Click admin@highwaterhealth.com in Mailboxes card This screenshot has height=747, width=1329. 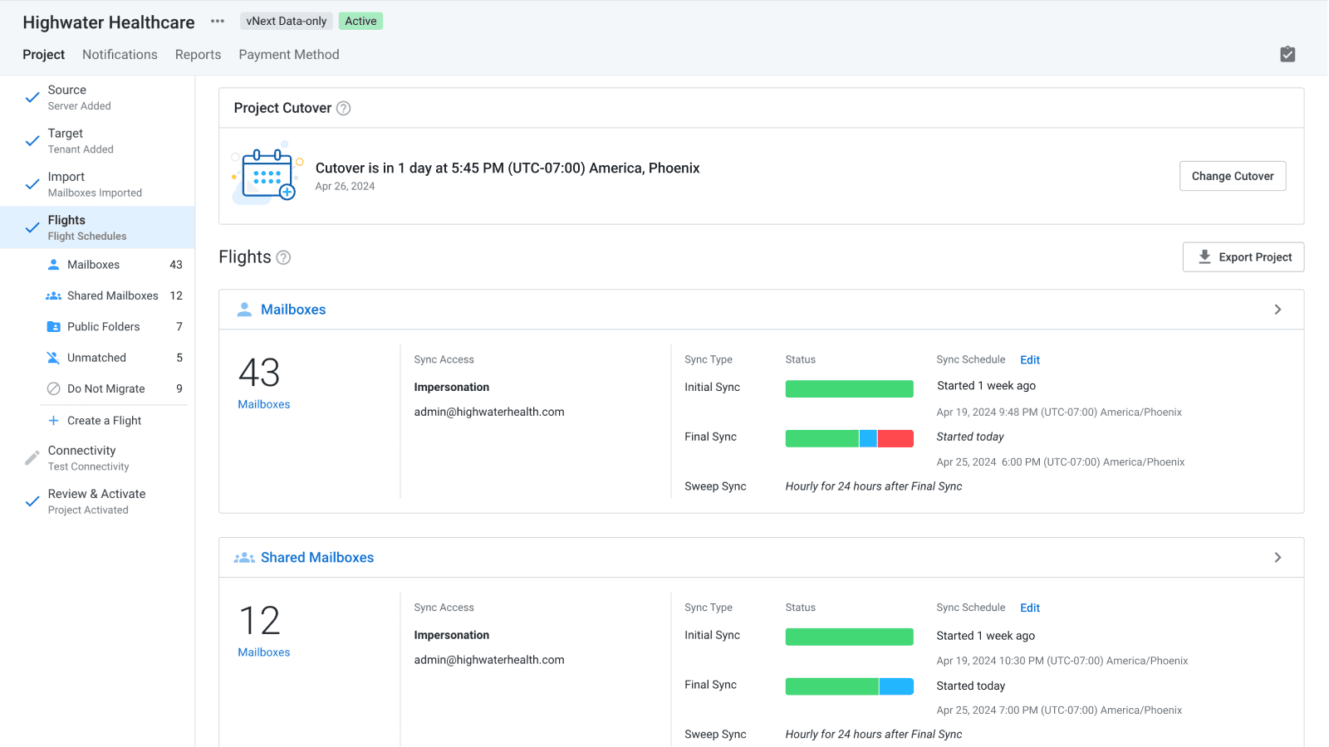tap(489, 412)
